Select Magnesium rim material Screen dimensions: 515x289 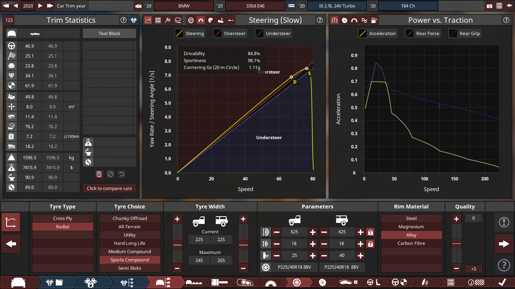click(x=411, y=227)
